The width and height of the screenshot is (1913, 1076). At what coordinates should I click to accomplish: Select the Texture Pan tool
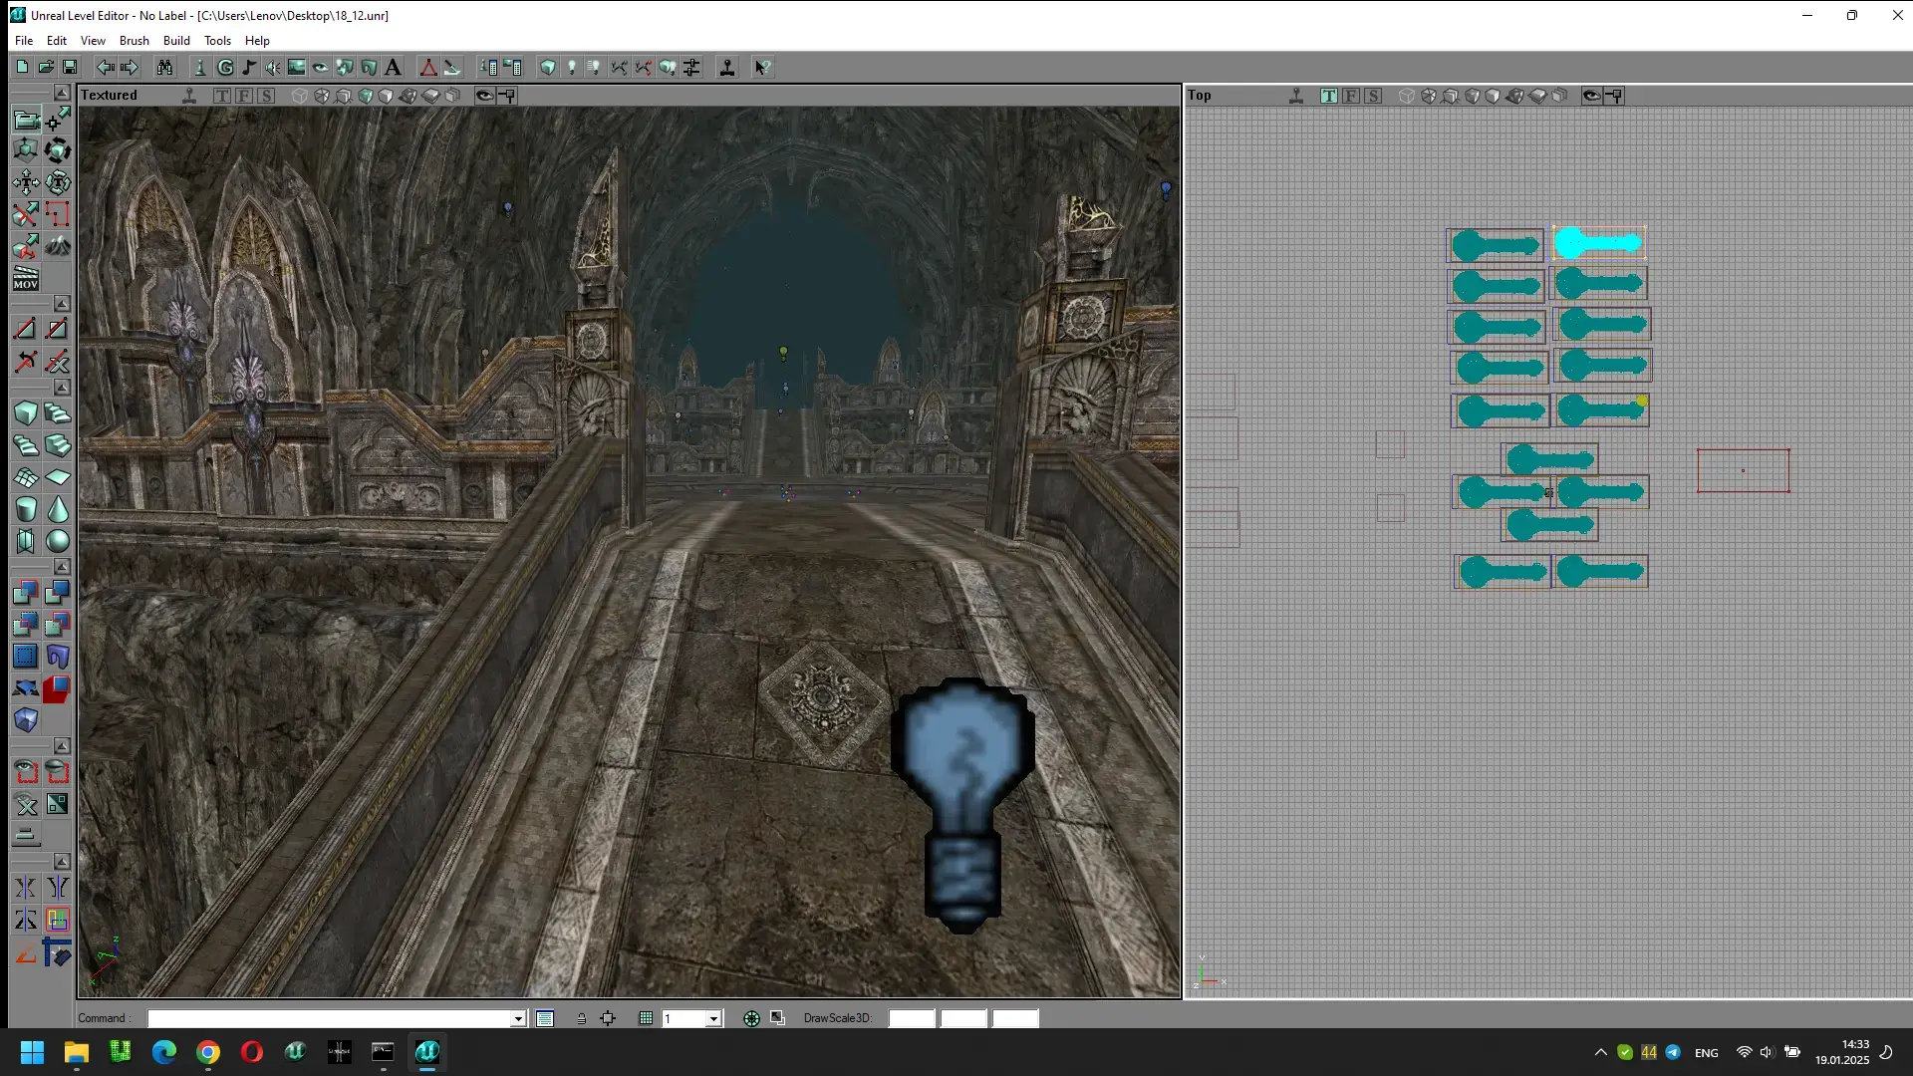coord(26,182)
